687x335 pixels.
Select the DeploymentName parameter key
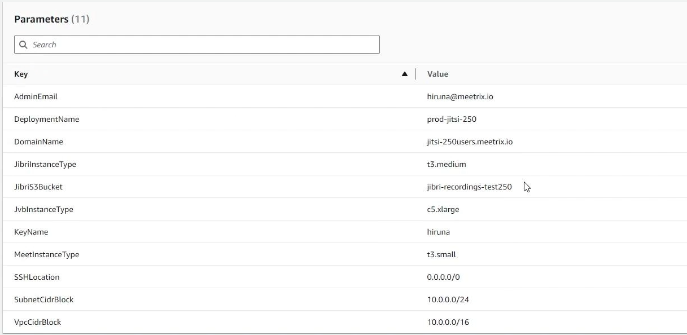coord(47,119)
